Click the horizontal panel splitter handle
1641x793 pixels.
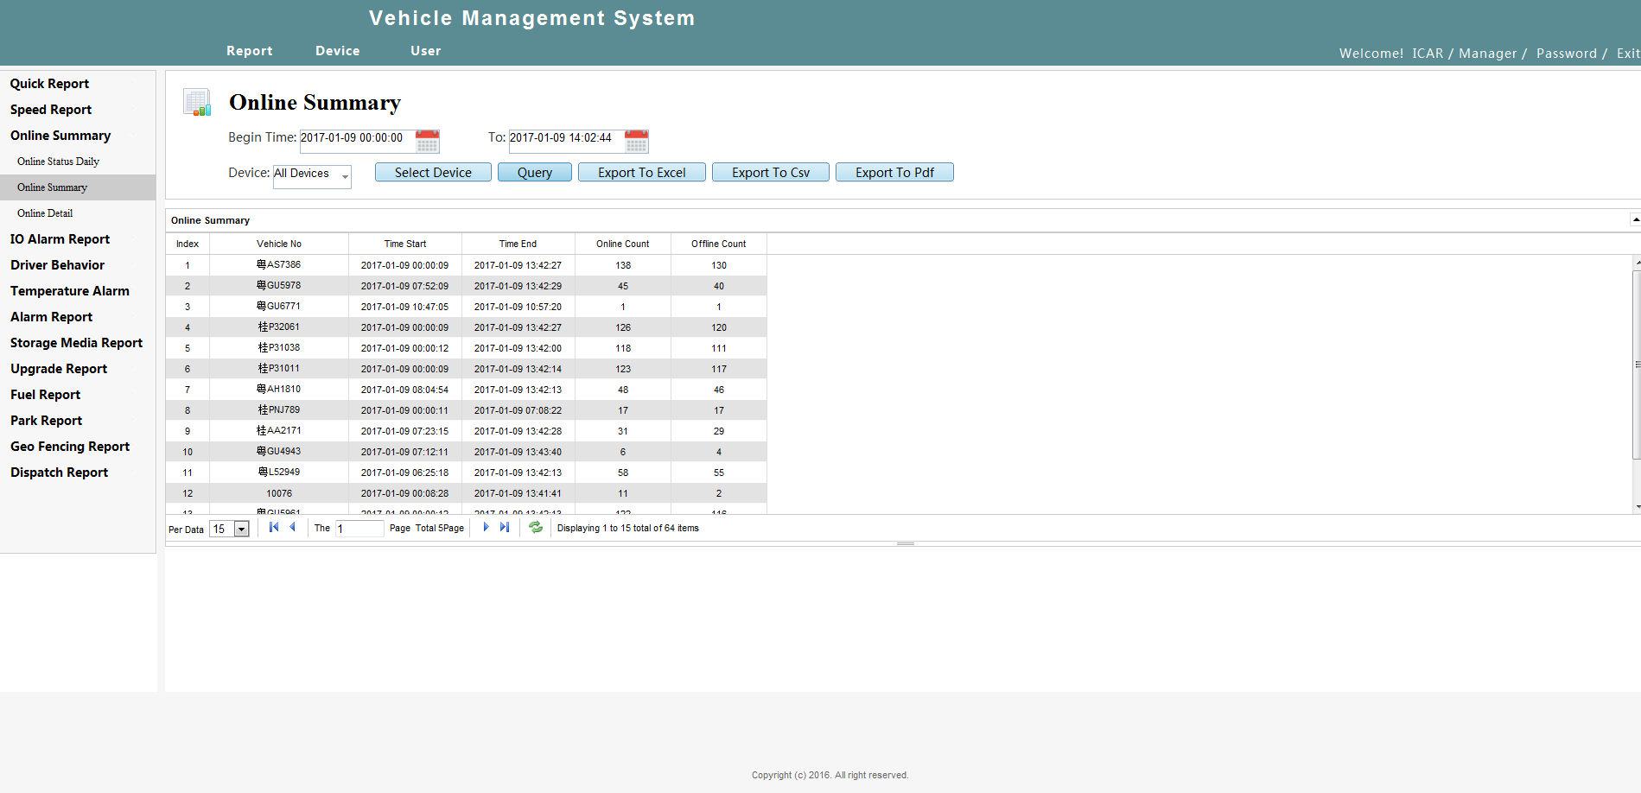(905, 544)
